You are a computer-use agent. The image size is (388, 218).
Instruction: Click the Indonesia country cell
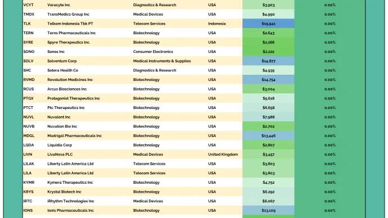pos(216,24)
